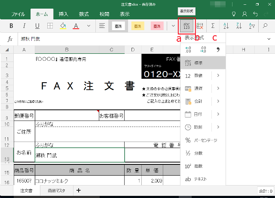Expand the formula bar chevron
This screenshot has height=198, width=275.
point(269,39)
